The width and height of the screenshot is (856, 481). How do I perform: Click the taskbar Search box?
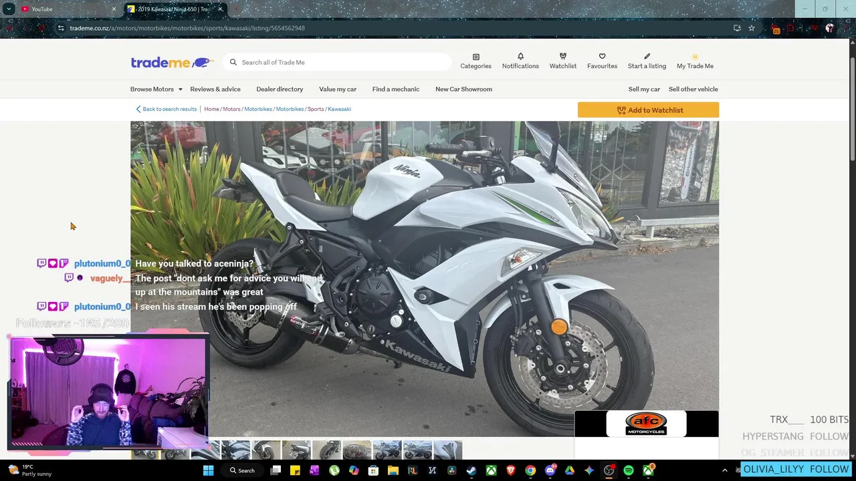click(243, 470)
